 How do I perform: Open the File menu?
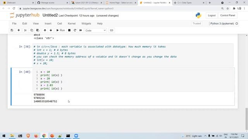point(14,24)
